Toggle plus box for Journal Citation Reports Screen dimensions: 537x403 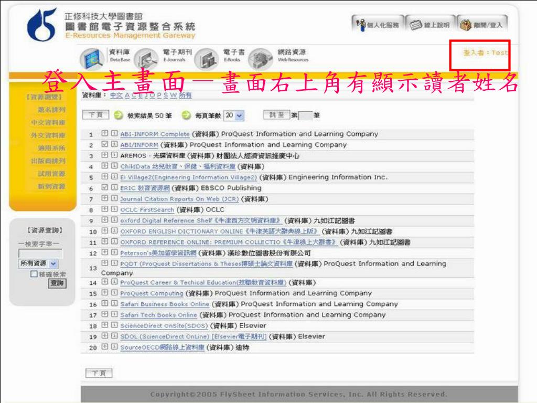[105, 198]
